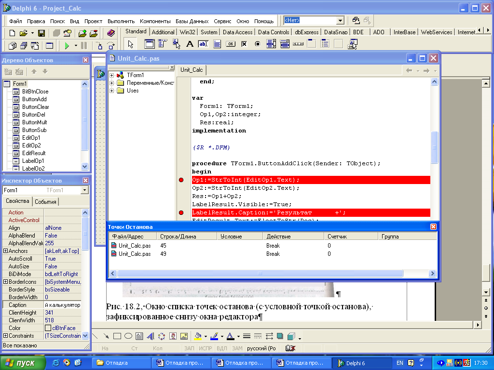The width and height of the screenshot is (494, 370).
Task: Select the EditResult node in object tree
Action: [x=34, y=153]
